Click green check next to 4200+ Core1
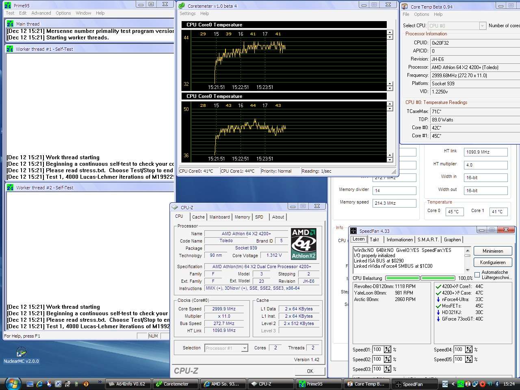Viewport: 520px width, 390px height. [438, 286]
